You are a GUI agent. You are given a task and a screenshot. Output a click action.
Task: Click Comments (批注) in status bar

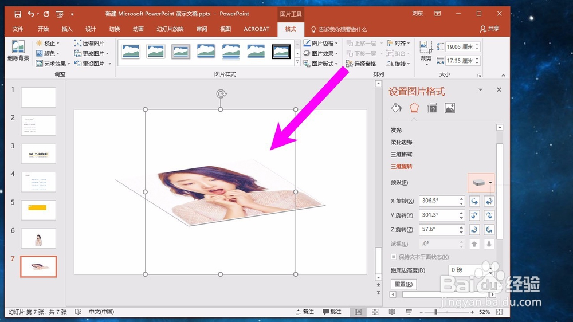[332, 312]
